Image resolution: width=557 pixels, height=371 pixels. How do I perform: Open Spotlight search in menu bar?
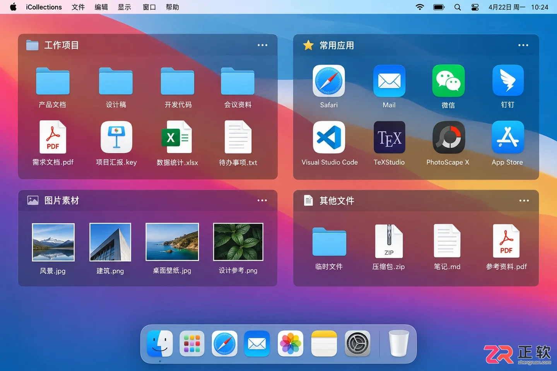pos(458,7)
